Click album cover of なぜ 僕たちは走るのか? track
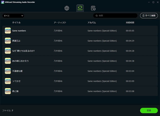 point(8,51)
